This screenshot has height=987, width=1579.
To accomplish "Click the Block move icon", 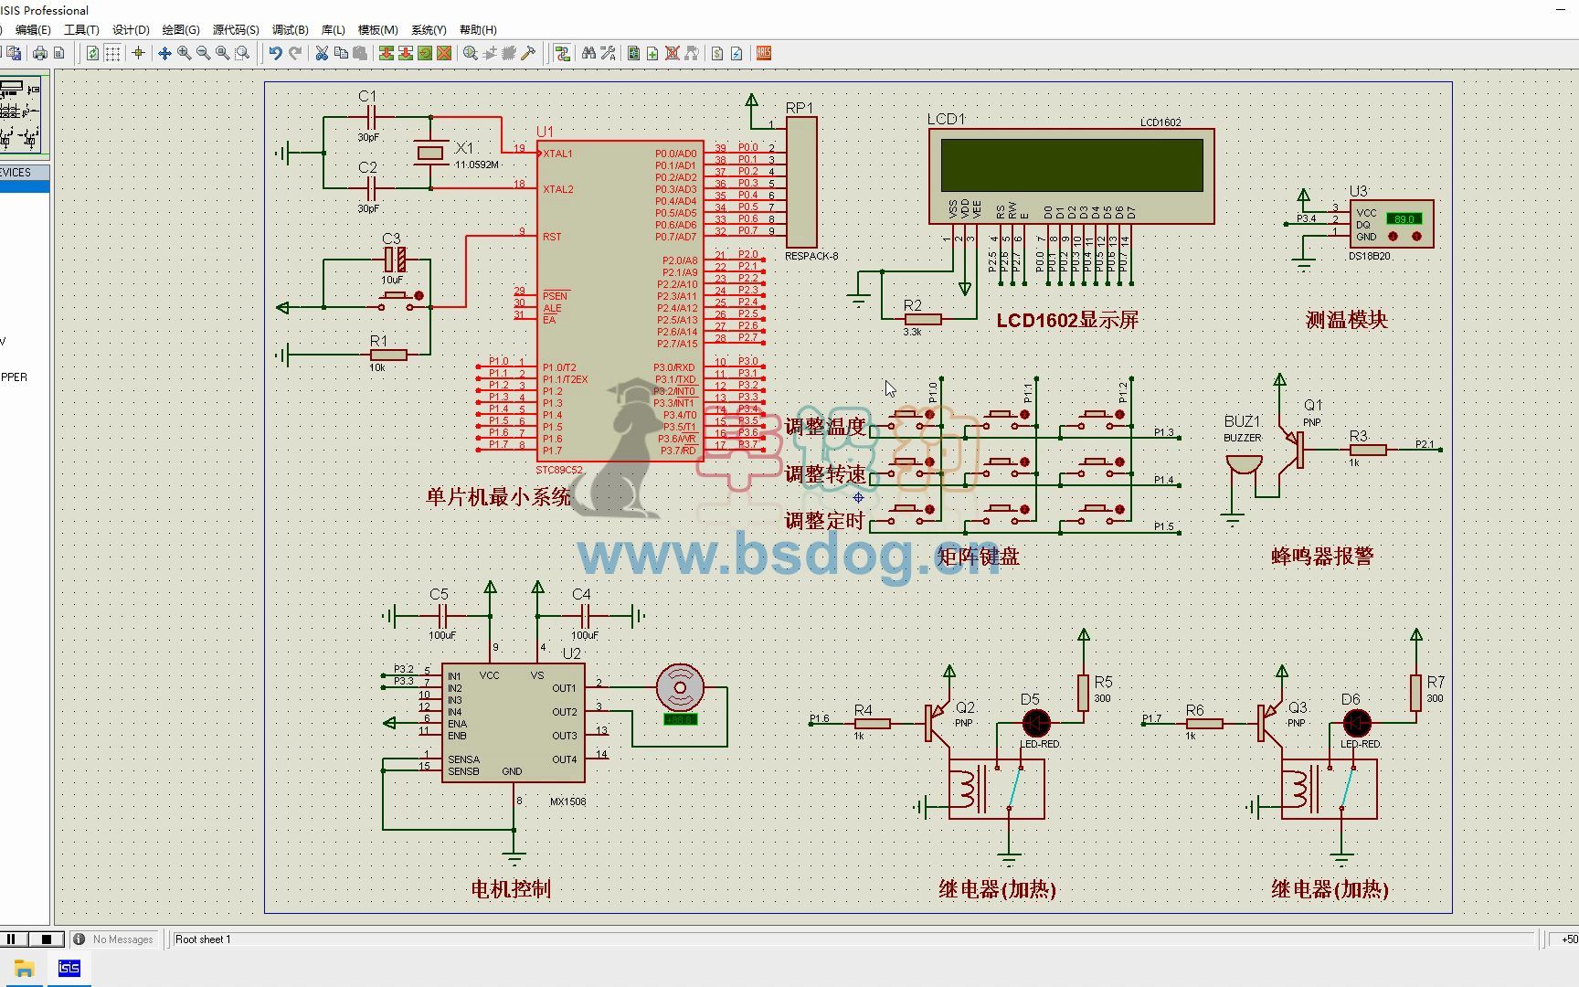I will pos(406,53).
